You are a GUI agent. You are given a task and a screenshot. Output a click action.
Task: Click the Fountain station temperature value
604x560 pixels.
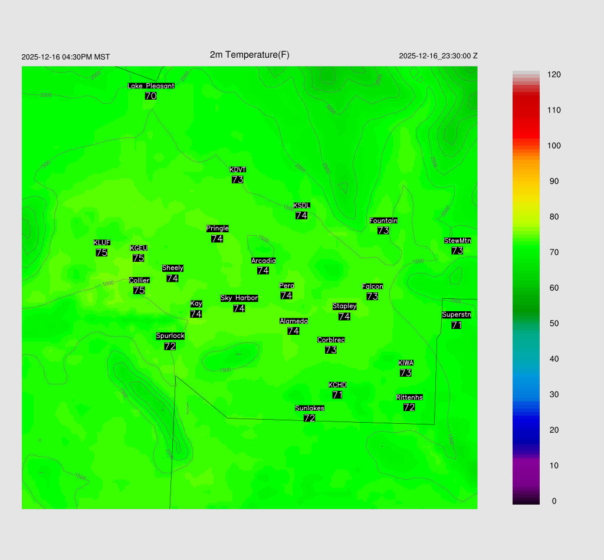click(383, 230)
